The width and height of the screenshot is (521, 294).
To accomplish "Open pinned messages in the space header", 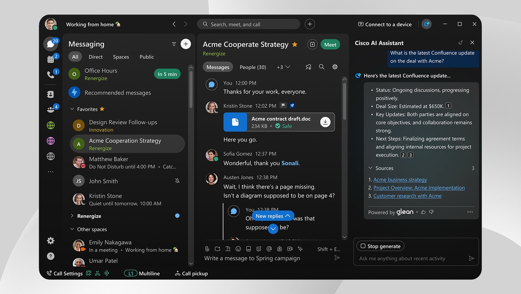I will (308, 67).
